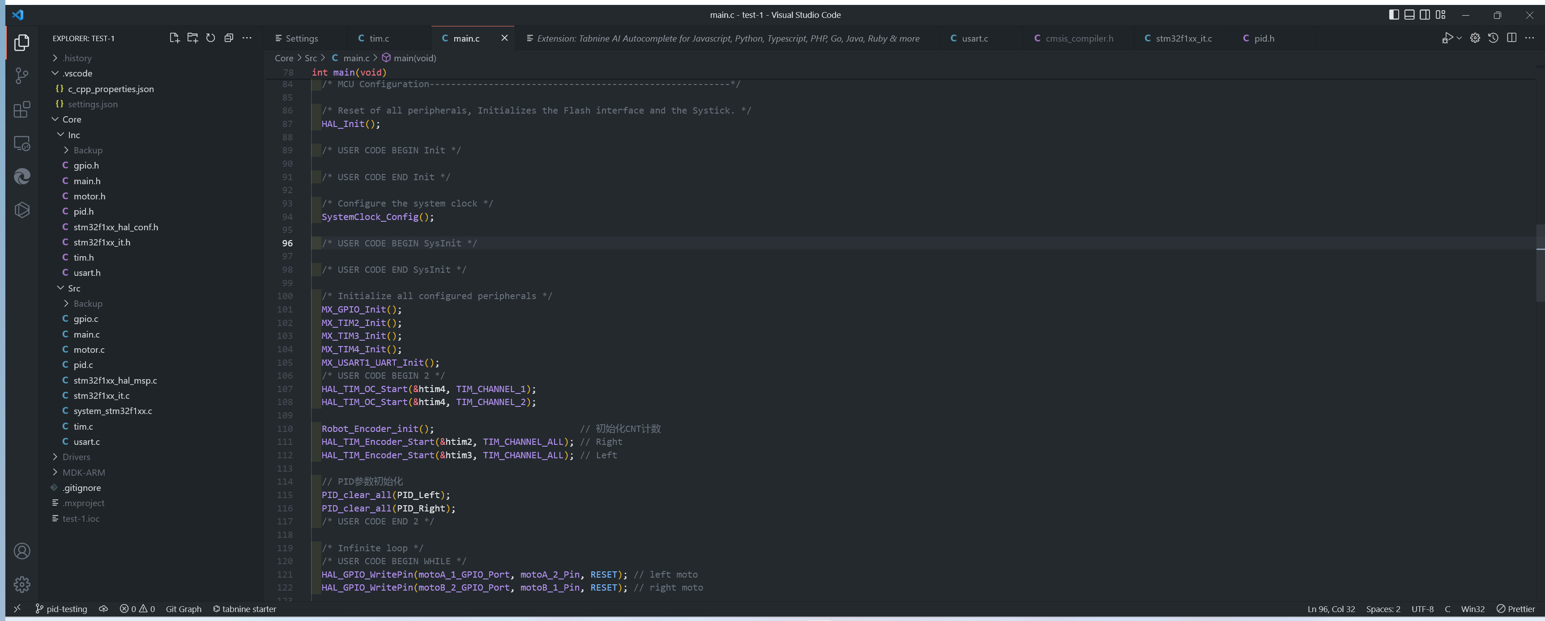This screenshot has height=621, width=1545.
Task: Open Explorer views and more actions menu
Action: click(x=247, y=38)
